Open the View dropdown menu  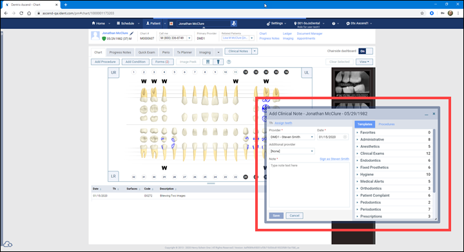pos(364,62)
